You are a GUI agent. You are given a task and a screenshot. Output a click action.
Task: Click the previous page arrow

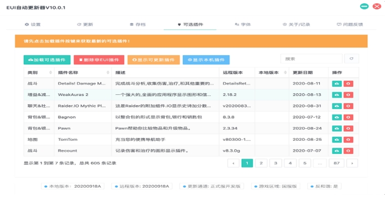point(234,163)
